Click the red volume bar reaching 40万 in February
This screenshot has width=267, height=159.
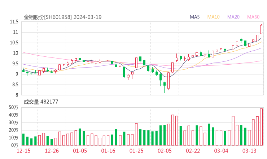172,130
